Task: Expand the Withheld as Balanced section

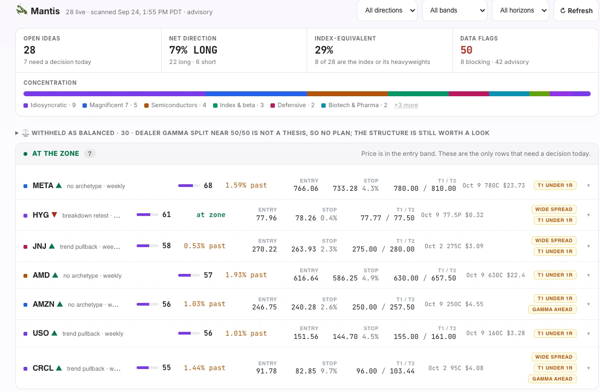Action: pos(17,133)
